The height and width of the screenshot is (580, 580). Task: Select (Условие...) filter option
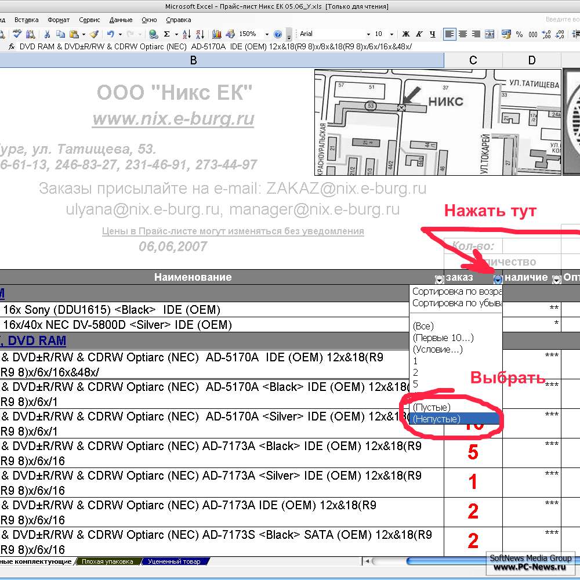[x=456, y=349]
